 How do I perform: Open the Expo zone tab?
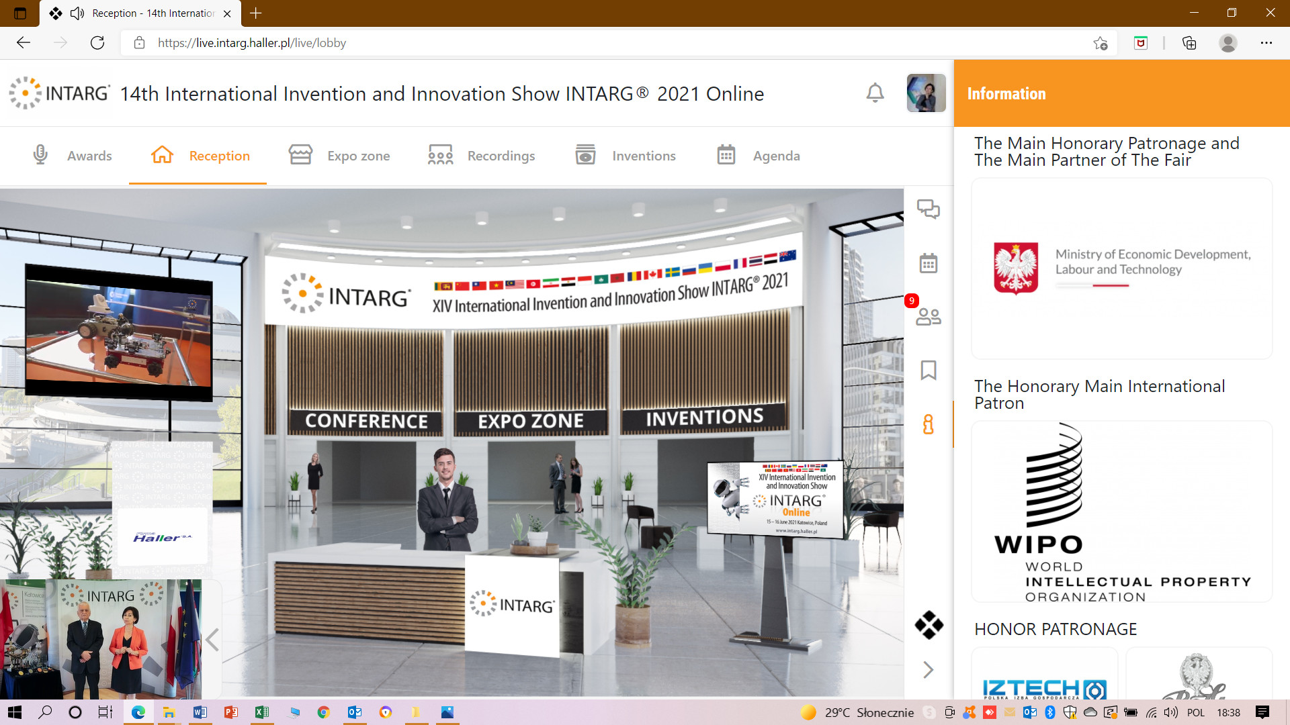[x=339, y=156]
